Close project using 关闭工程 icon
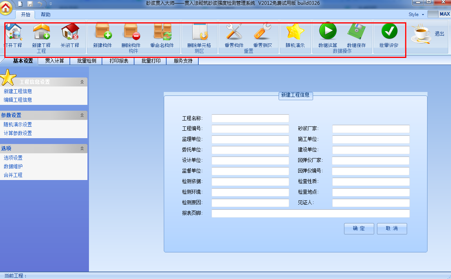The width and height of the screenshot is (451, 279). pos(70,35)
